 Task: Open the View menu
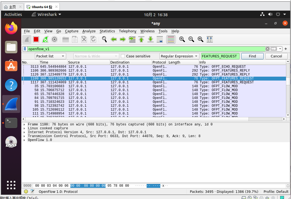click(48, 31)
